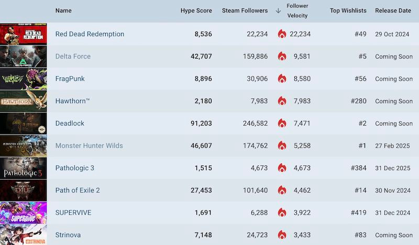Click release date 31 Dec 2025

[x=392, y=168]
